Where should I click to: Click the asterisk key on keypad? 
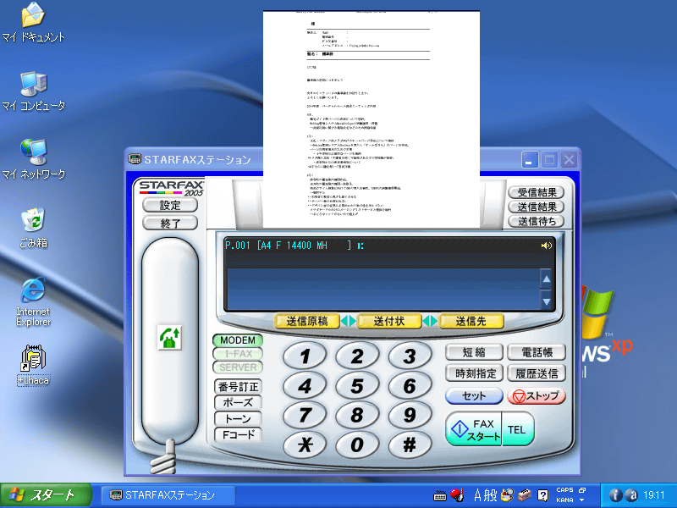(305, 444)
